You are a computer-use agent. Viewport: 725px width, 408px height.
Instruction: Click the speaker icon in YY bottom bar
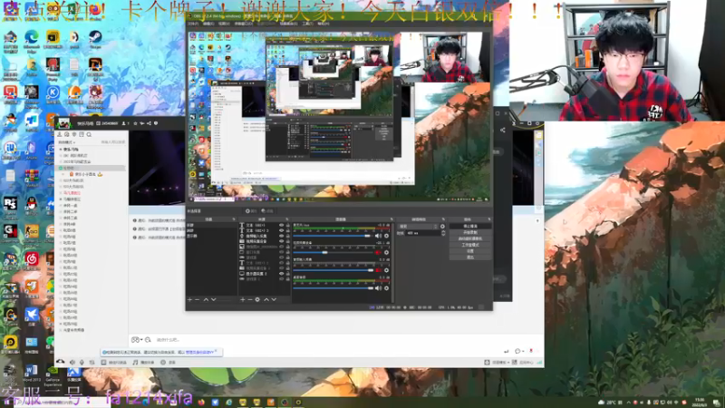[x=72, y=362]
